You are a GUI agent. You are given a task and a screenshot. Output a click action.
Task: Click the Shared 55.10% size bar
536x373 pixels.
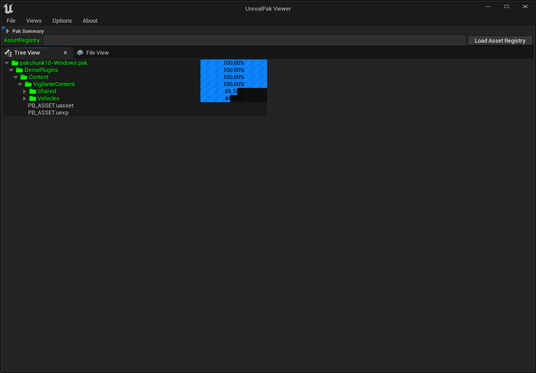(234, 91)
